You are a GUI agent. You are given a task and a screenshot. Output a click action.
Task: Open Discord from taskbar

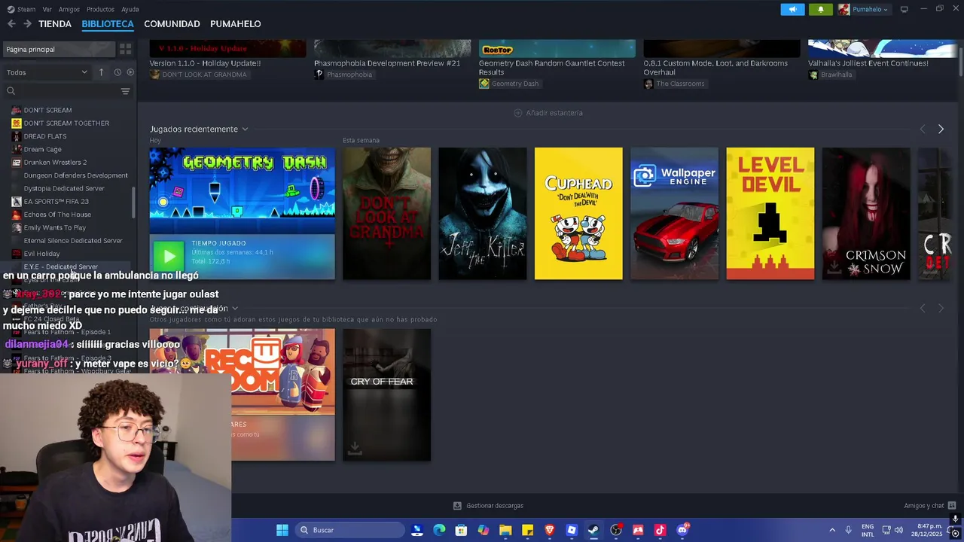[x=682, y=530]
